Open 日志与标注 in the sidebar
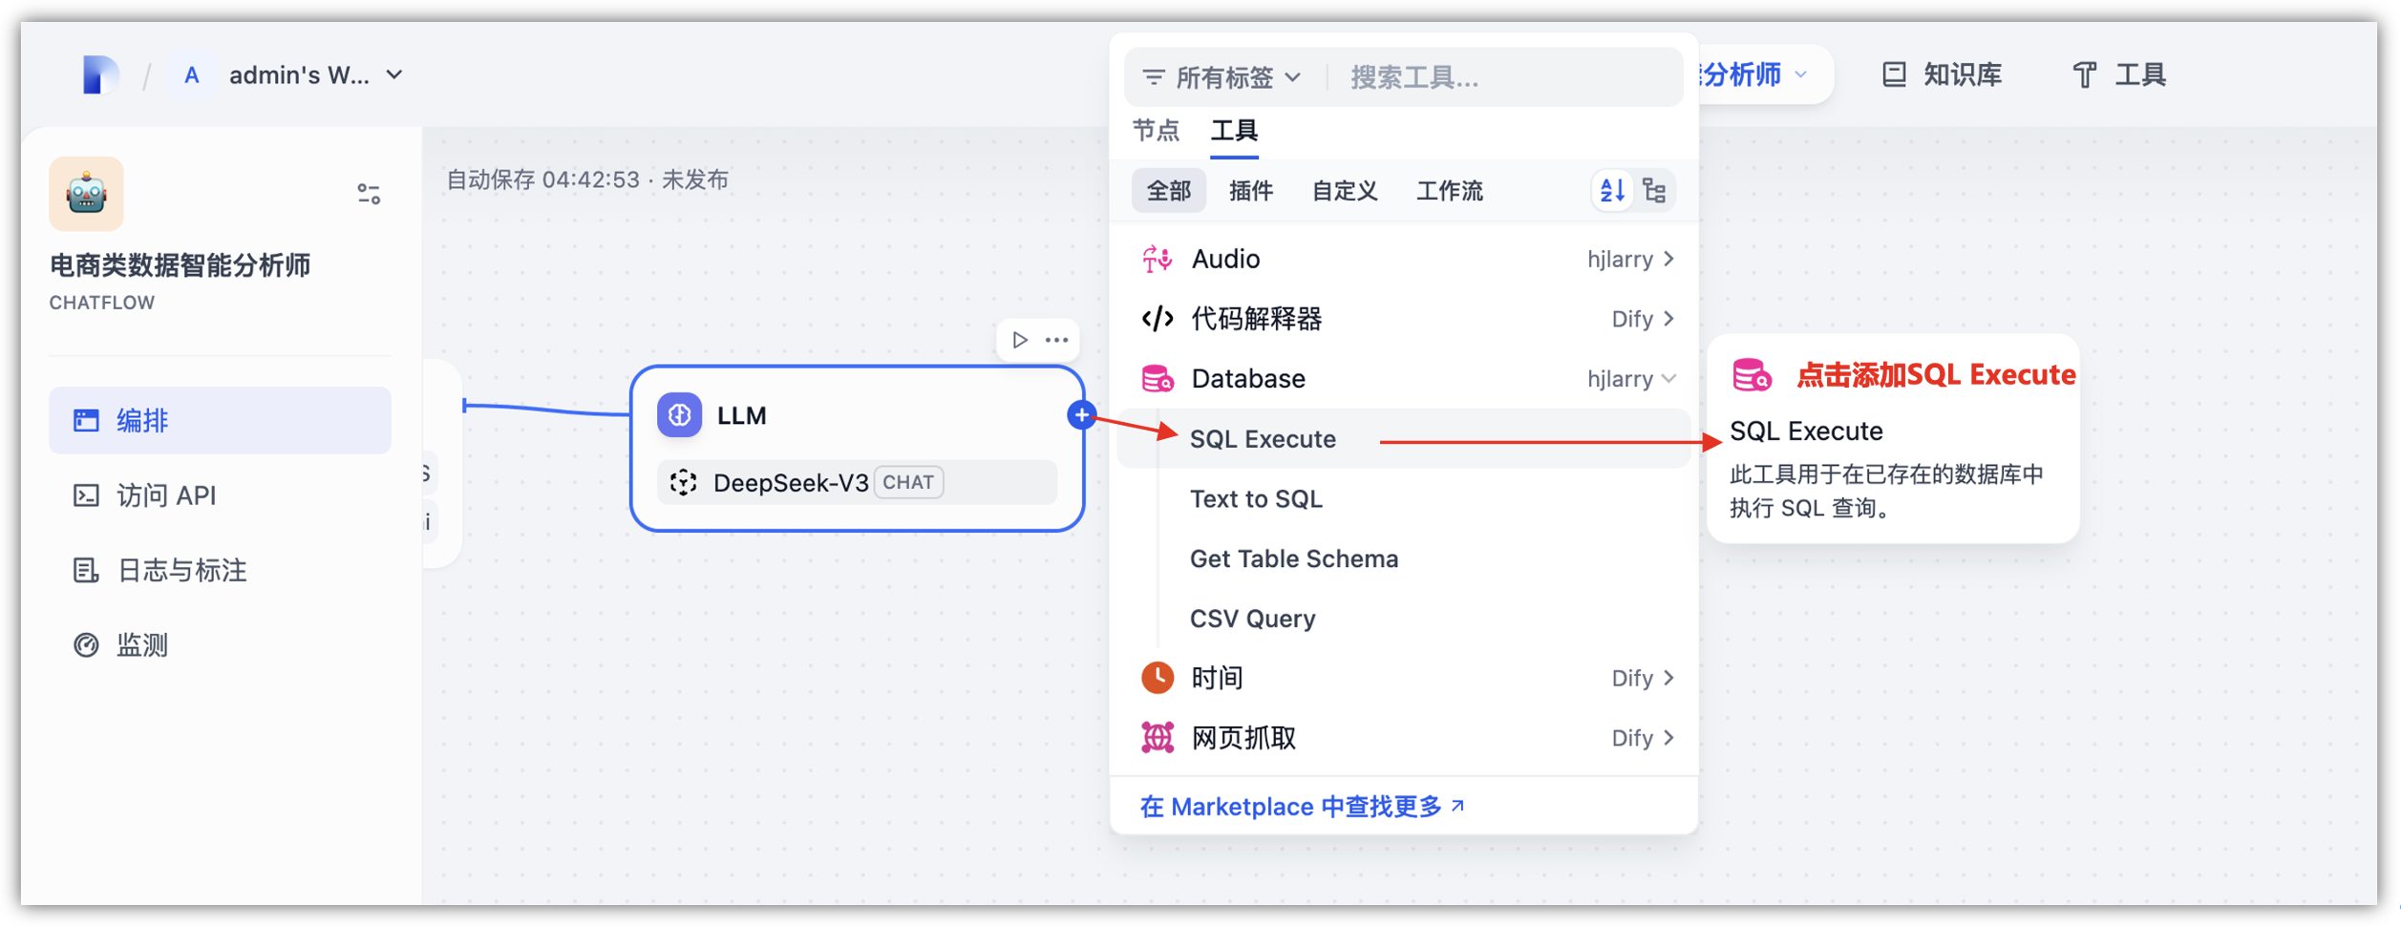This screenshot has width=2401, height=926. coord(220,570)
